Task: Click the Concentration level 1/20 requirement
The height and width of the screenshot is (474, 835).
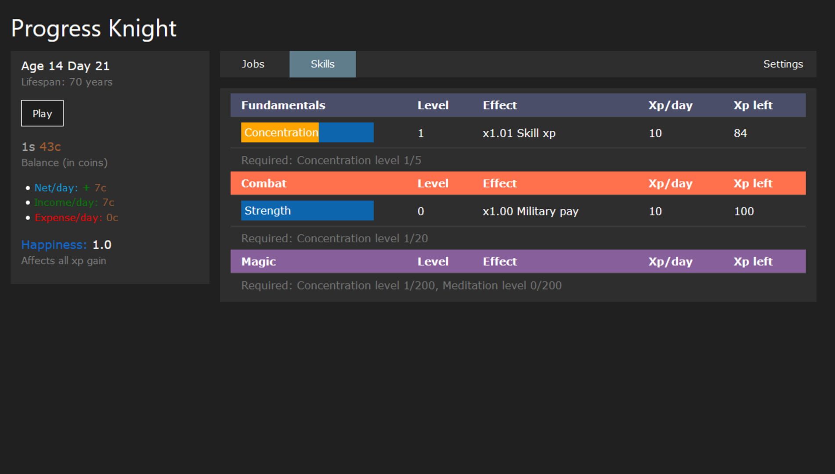Action: (362, 239)
